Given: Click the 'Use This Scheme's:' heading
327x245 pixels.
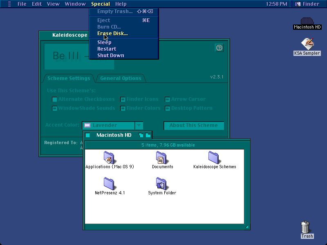Looking at the screenshot, I should [x=71, y=91].
